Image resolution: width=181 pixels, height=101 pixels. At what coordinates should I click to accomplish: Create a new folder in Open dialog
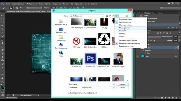113,16
